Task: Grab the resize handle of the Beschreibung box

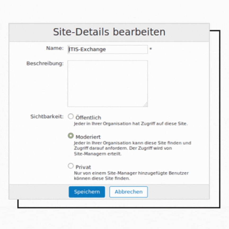Action: [x=146, y=105]
